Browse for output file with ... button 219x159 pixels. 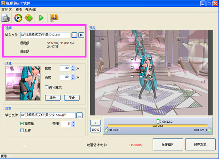[79, 115]
